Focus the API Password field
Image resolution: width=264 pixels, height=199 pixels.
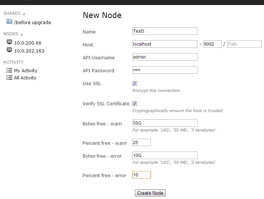[165, 70]
